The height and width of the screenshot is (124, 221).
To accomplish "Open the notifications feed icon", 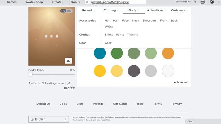I will (x=203, y=2).
